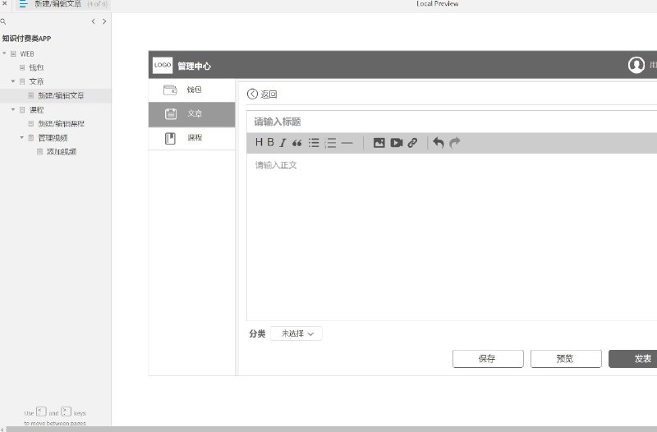Toggle bold with the B icon
This screenshot has width=657, height=432.
point(271,142)
